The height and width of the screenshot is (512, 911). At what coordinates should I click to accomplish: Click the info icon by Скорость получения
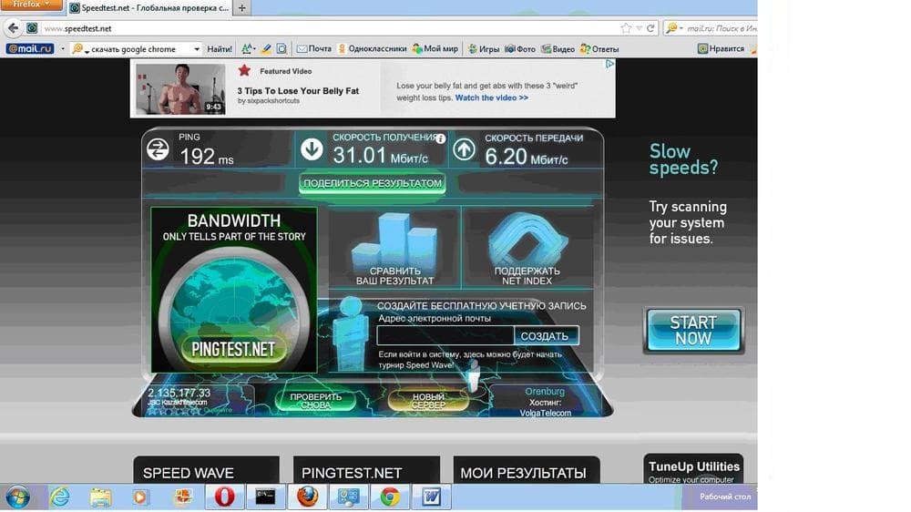pyautogui.click(x=440, y=138)
